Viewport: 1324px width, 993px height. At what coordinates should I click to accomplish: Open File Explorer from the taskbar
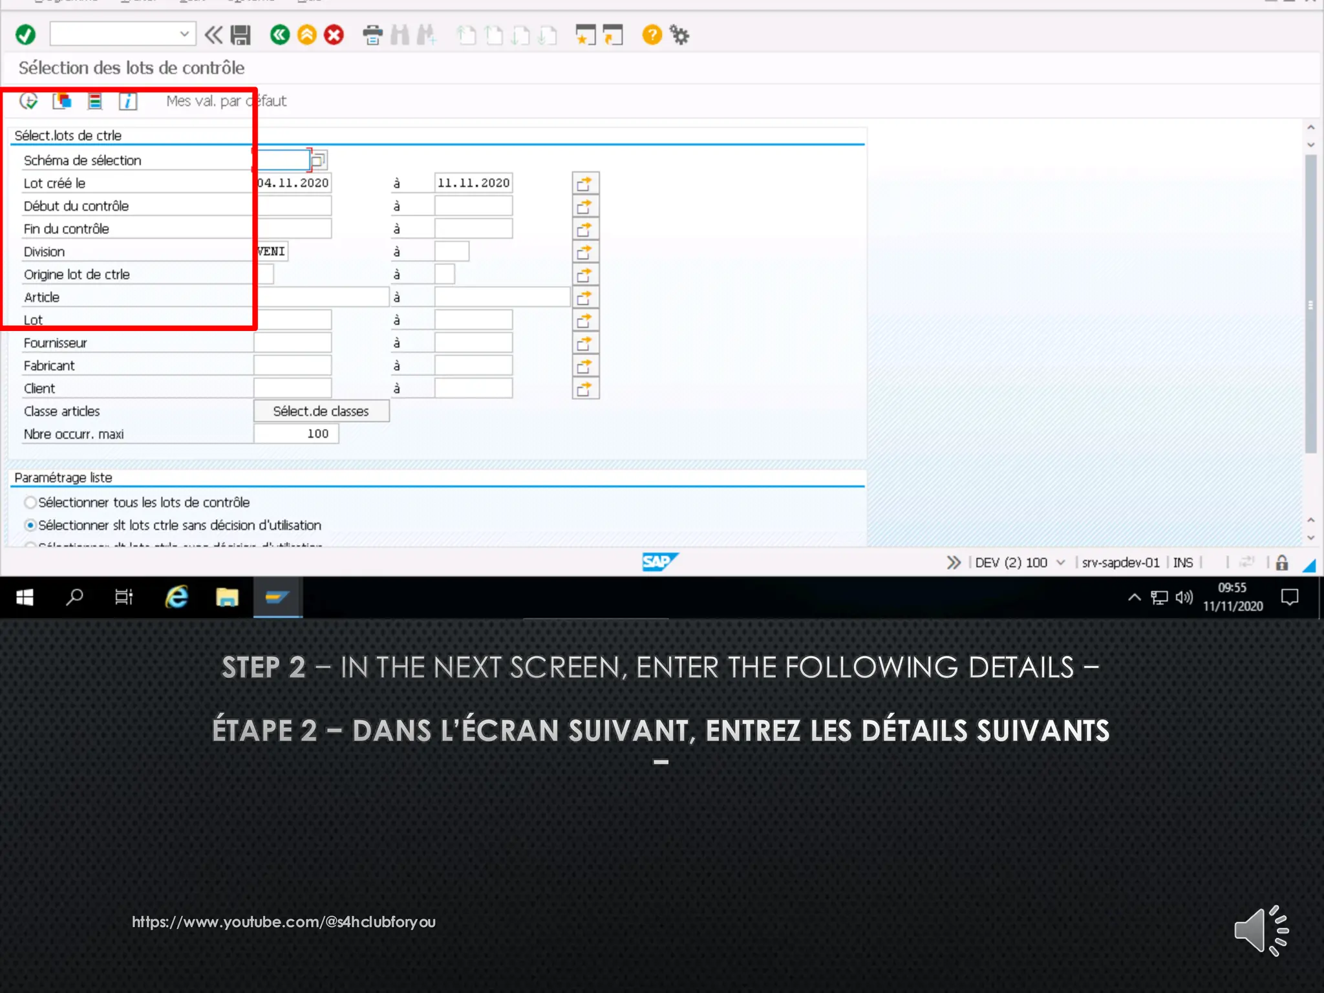click(227, 597)
